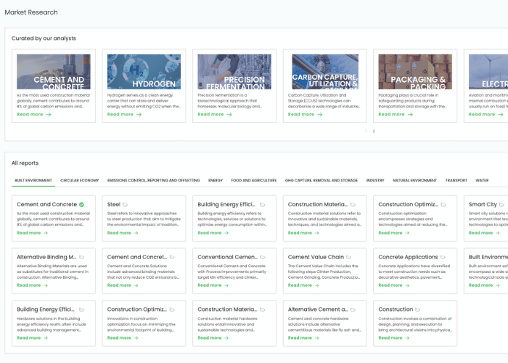The width and height of the screenshot is (508, 363).
Task: Open Read more in the Construction card
Action: tap(394, 338)
